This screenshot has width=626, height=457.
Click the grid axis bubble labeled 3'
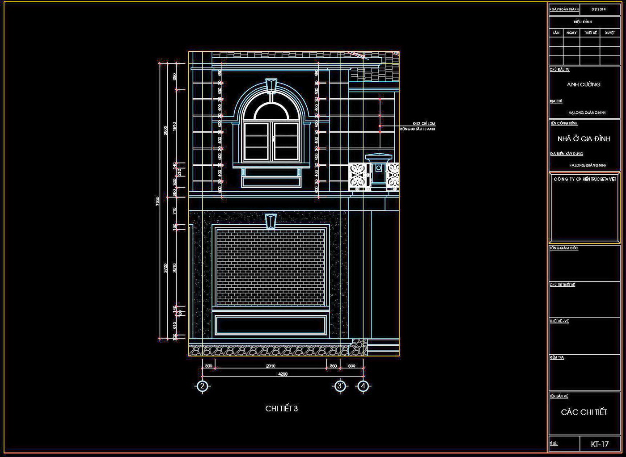point(340,386)
